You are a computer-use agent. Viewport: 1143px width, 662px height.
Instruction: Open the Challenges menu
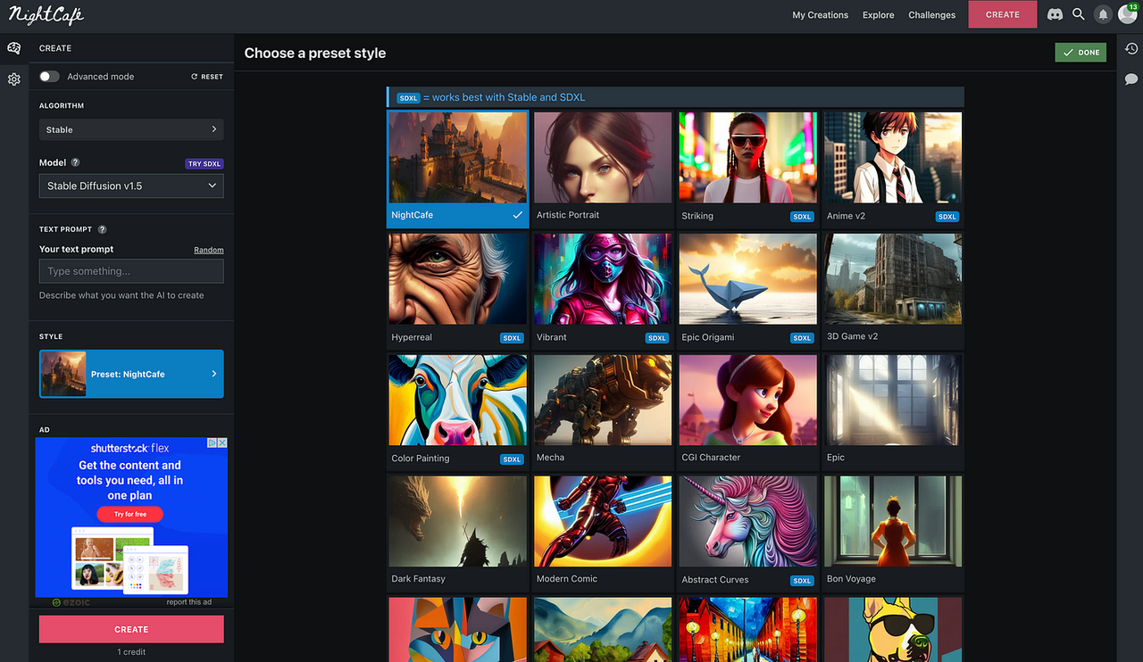[931, 14]
